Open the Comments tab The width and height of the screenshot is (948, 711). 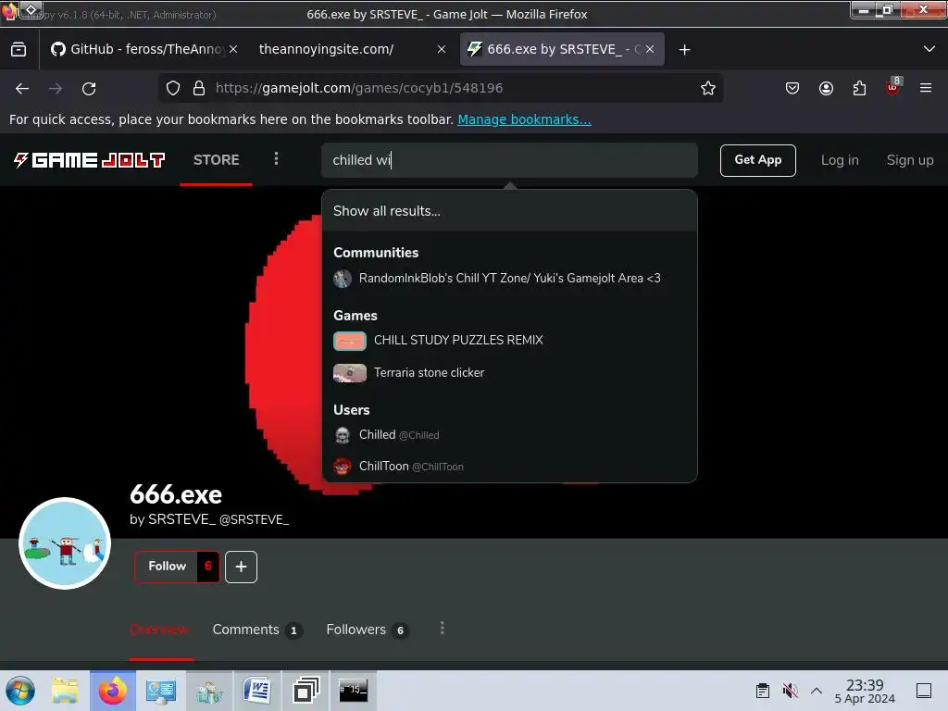tap(257, 630)
